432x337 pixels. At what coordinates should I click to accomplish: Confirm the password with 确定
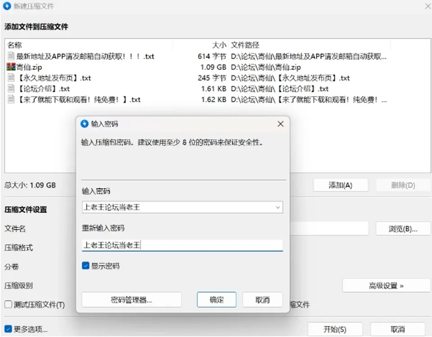point(216,300)
